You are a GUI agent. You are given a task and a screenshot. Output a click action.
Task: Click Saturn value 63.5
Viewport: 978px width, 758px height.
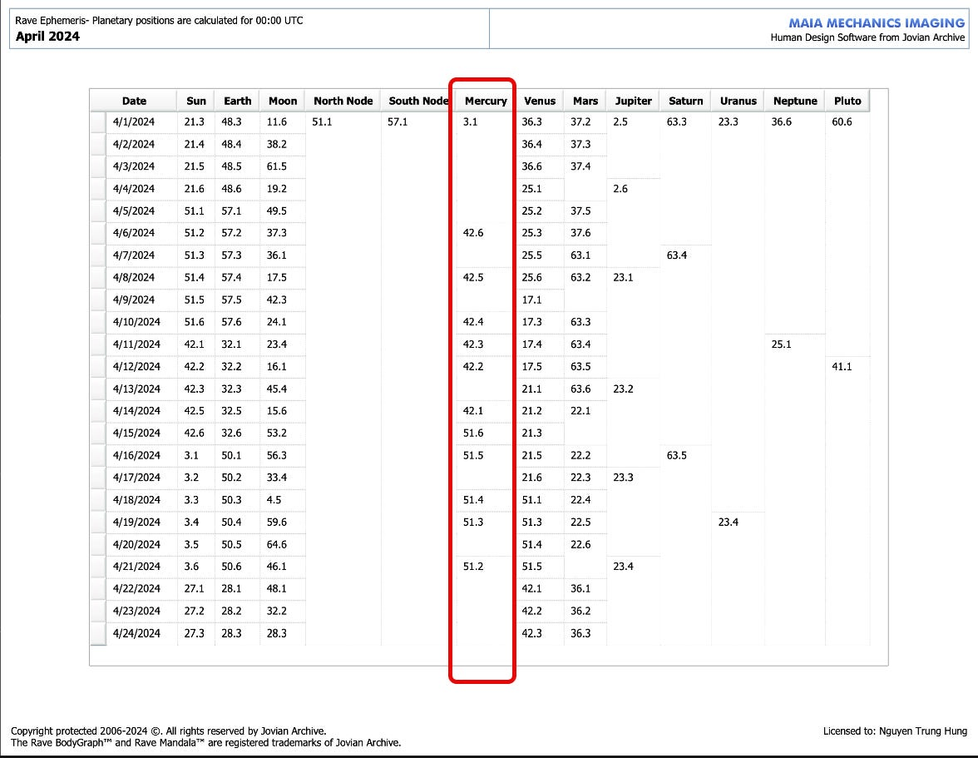676,455
